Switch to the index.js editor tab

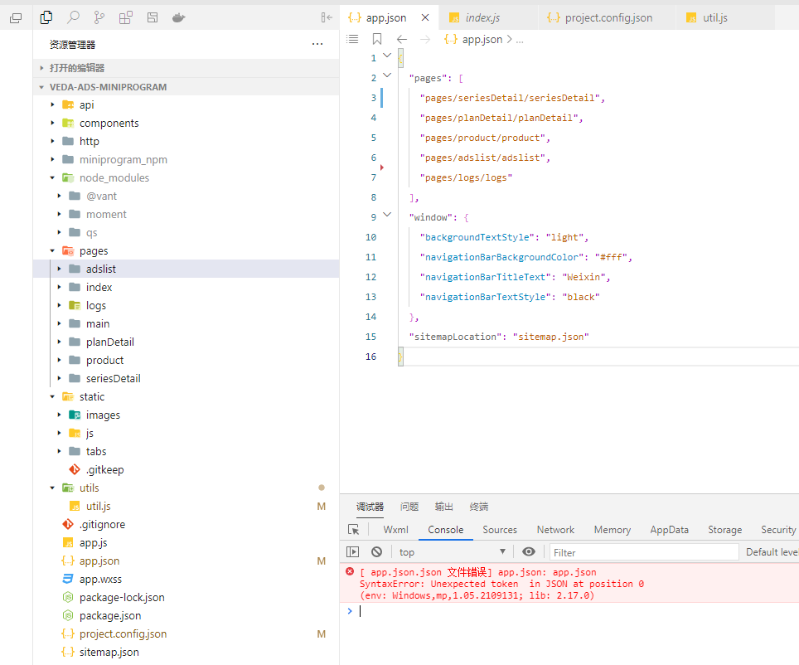tap(482, 18)
